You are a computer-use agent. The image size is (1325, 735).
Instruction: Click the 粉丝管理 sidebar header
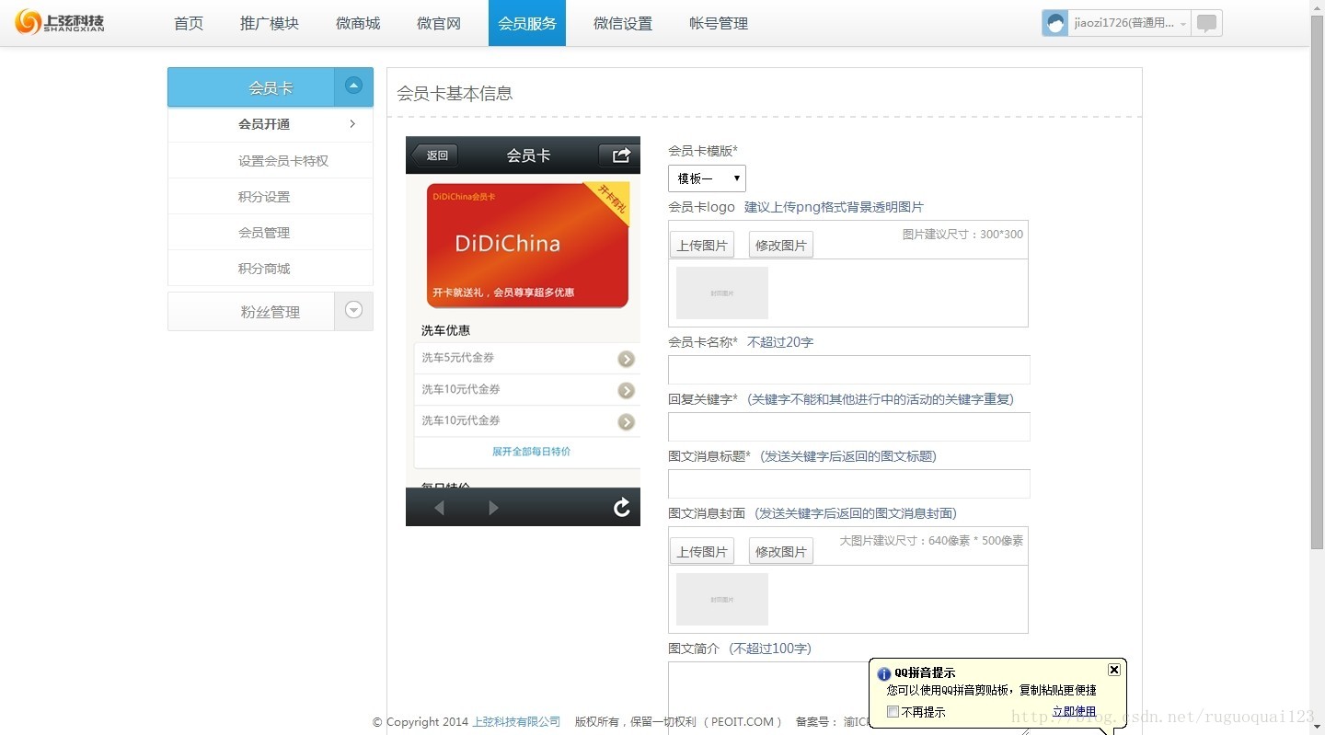tap(271, 312)
